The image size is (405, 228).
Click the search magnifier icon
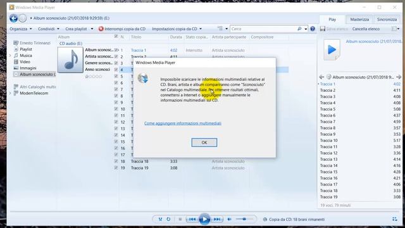point(299,28)
